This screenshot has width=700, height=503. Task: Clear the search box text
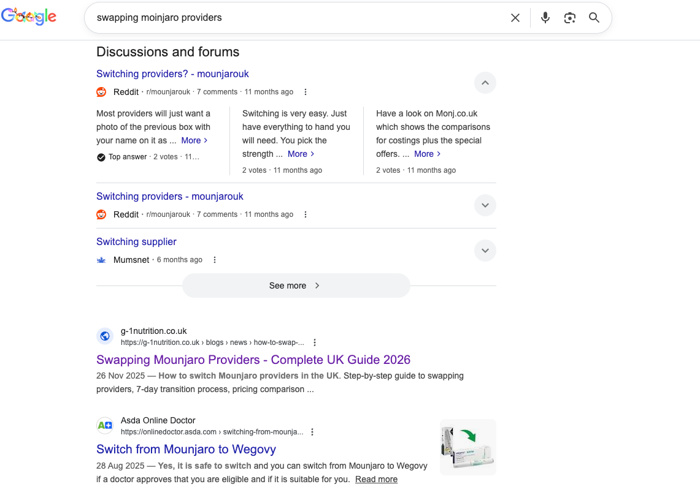pyautogui.click(x=515, y=18)
